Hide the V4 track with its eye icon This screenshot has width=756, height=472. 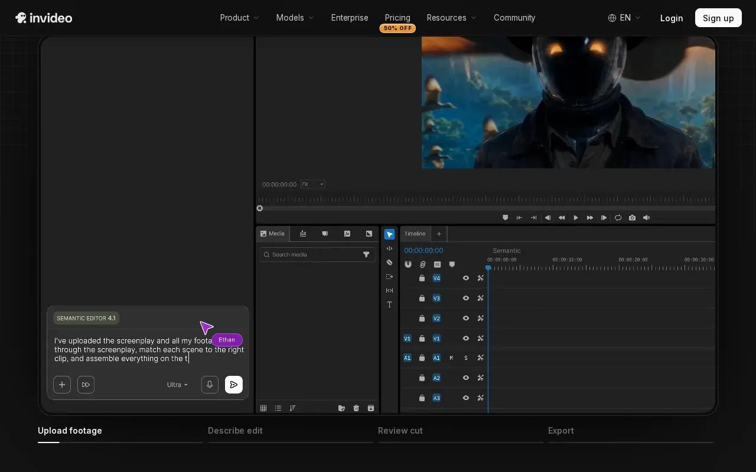coord(466,278)
